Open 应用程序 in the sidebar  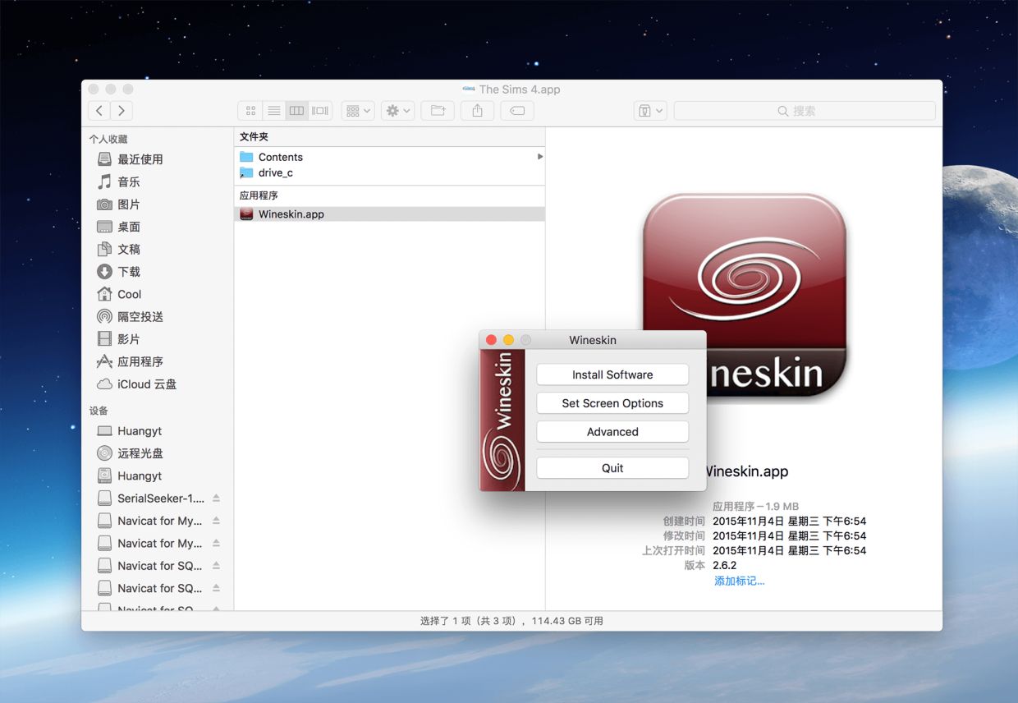(x=140, y=361)
